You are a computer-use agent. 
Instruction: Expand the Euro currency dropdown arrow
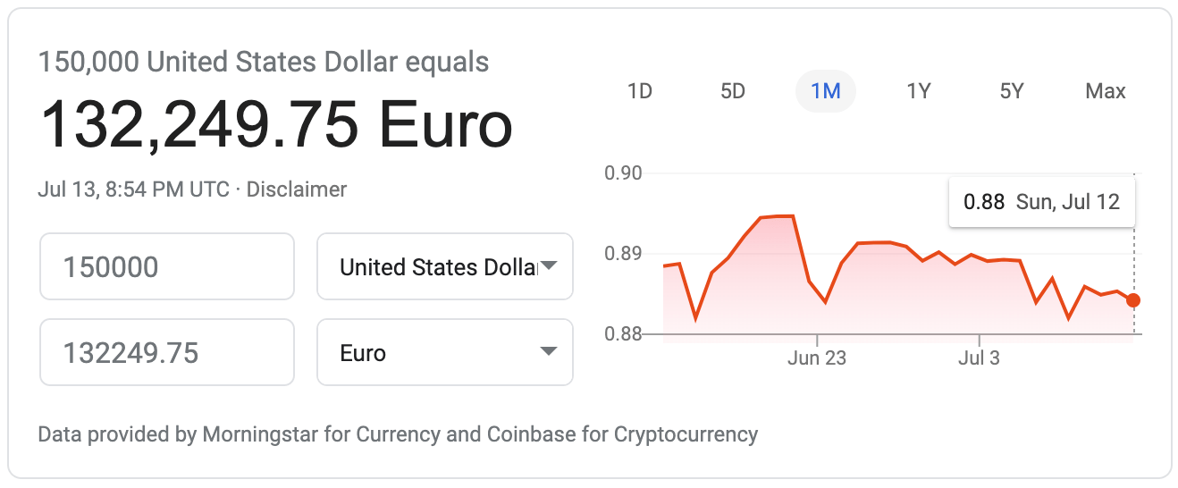pos(549,352)
